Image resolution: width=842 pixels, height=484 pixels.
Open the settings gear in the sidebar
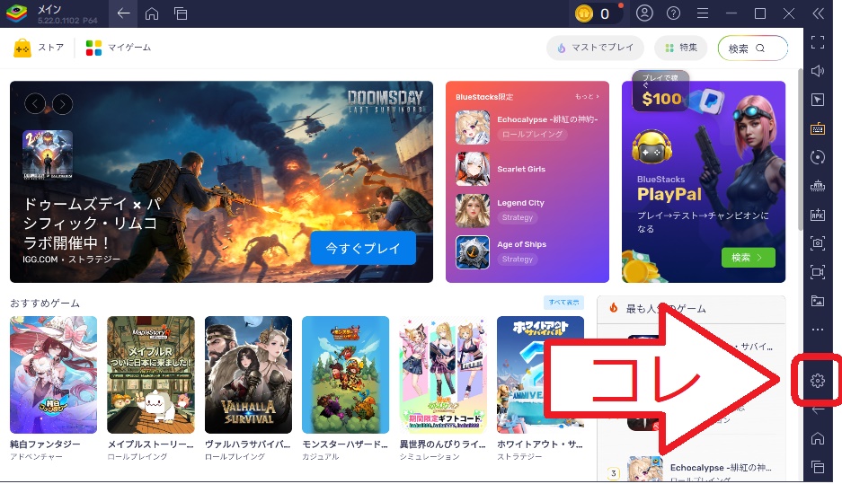[x=817, y=381]
